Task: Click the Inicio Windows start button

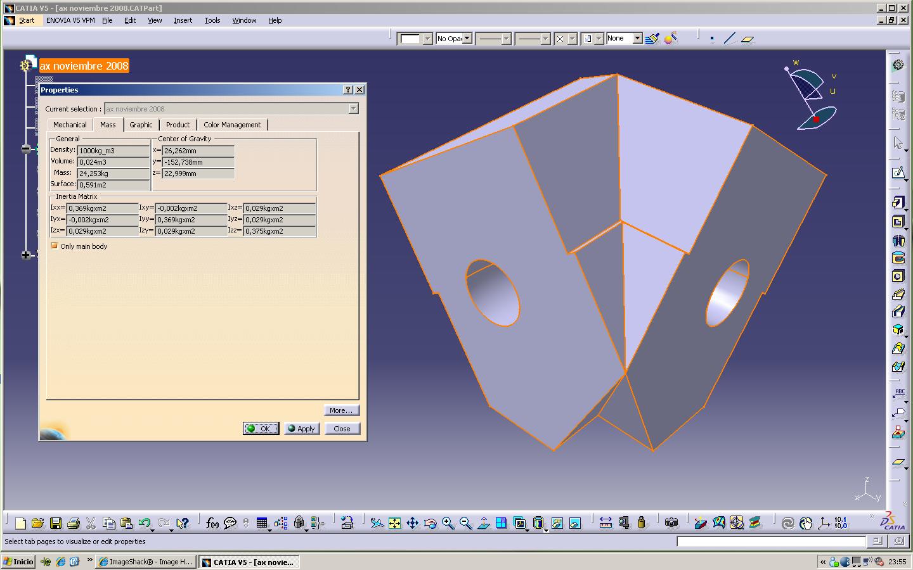Action: click(18, 562)
